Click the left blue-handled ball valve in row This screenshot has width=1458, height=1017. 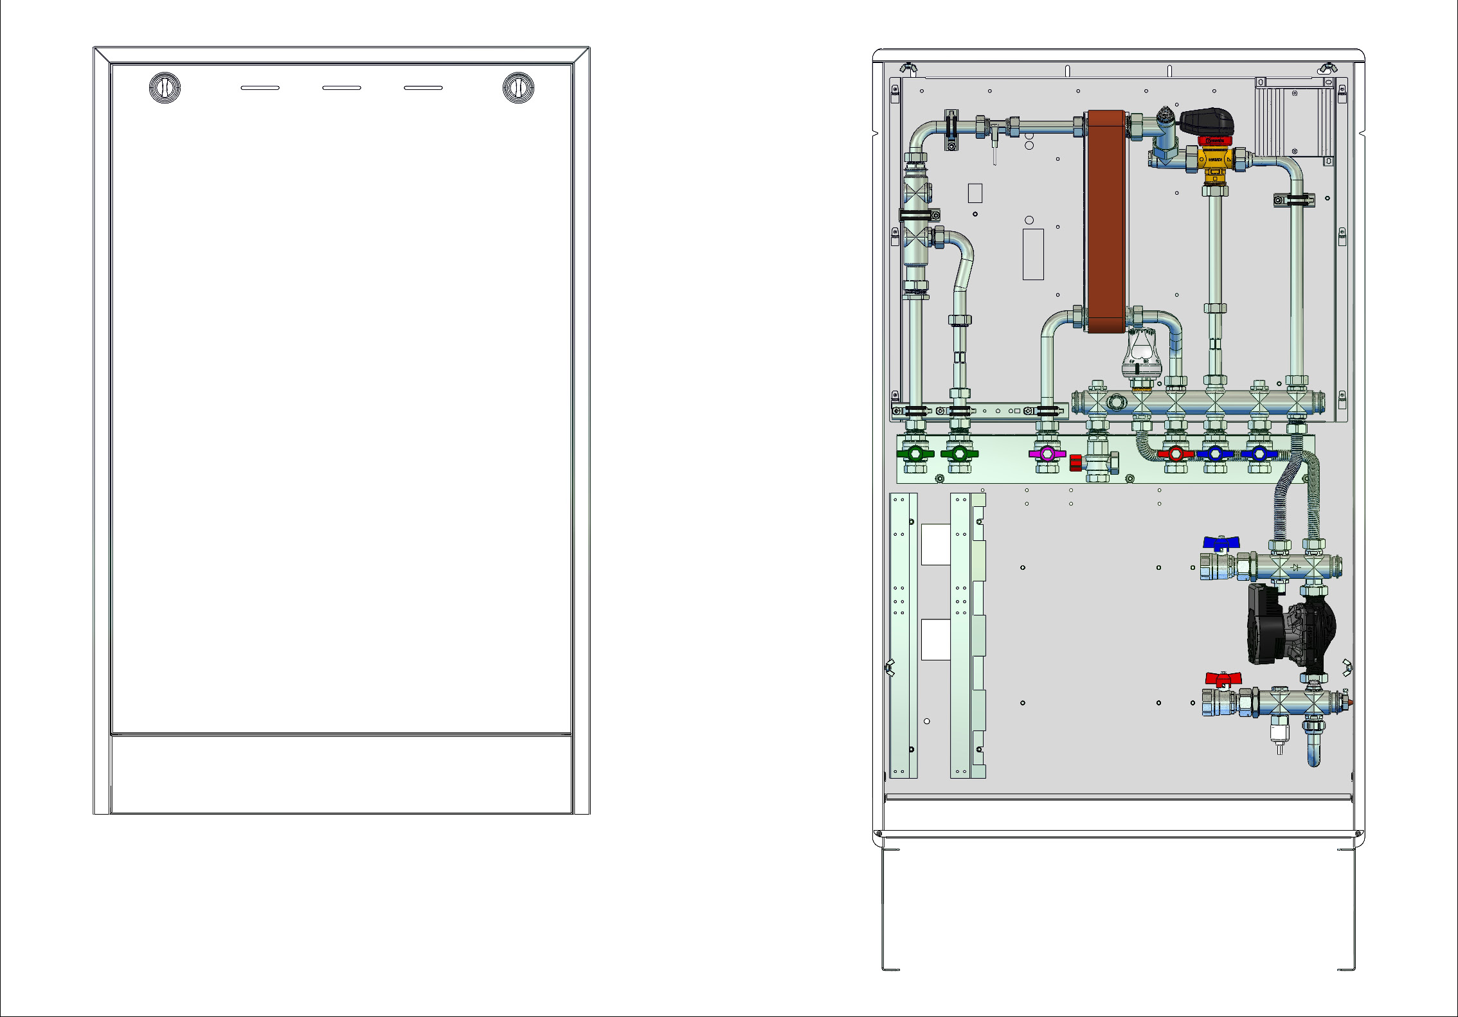pyautogui.click(x=1214, y=454)
